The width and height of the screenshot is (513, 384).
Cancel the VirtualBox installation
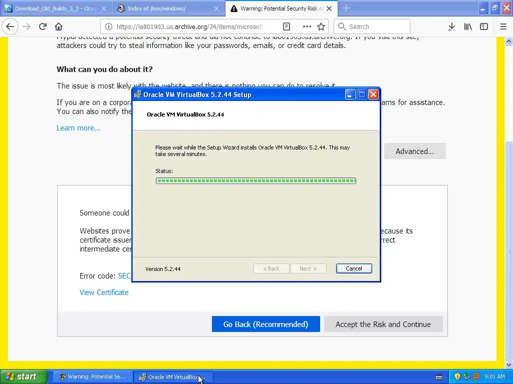click(x=354, y=268)
